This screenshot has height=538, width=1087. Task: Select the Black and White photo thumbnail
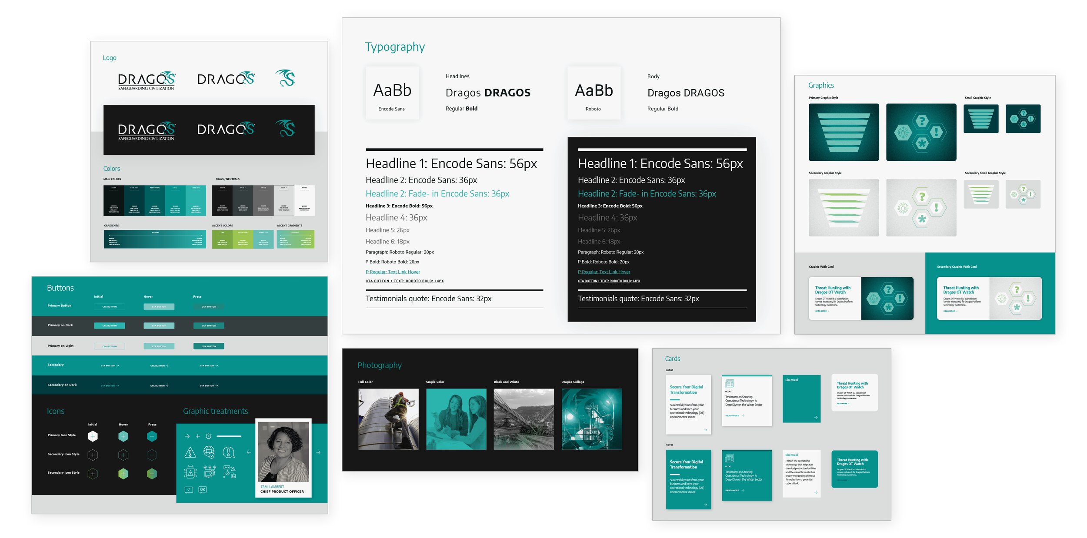(523, 419)
